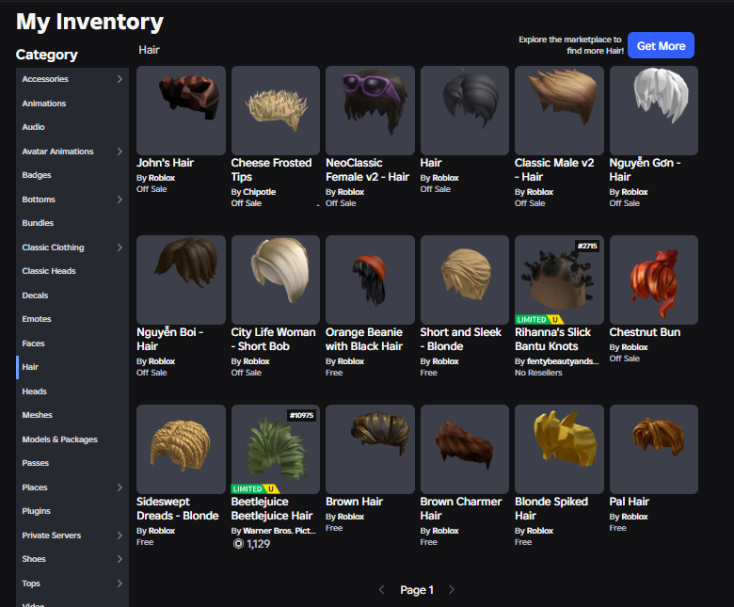734x607 pixels.
Task: Click the Limited U badge on Rihanna's Knots
Action: pos(539,319)
